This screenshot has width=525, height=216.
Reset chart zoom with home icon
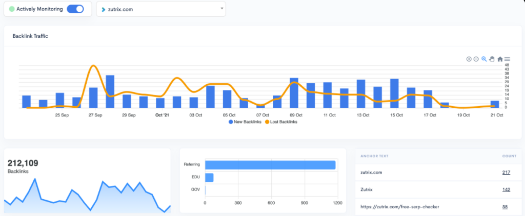[x=500, y=59]
